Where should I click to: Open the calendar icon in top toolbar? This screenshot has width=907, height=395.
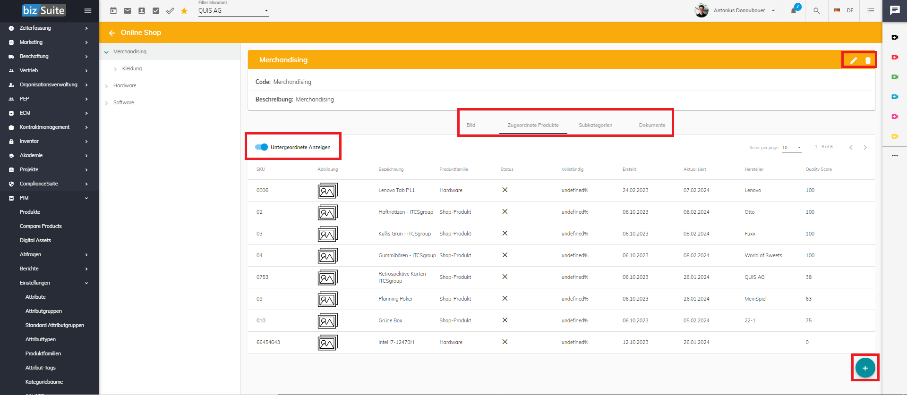(x=113, y=10)
